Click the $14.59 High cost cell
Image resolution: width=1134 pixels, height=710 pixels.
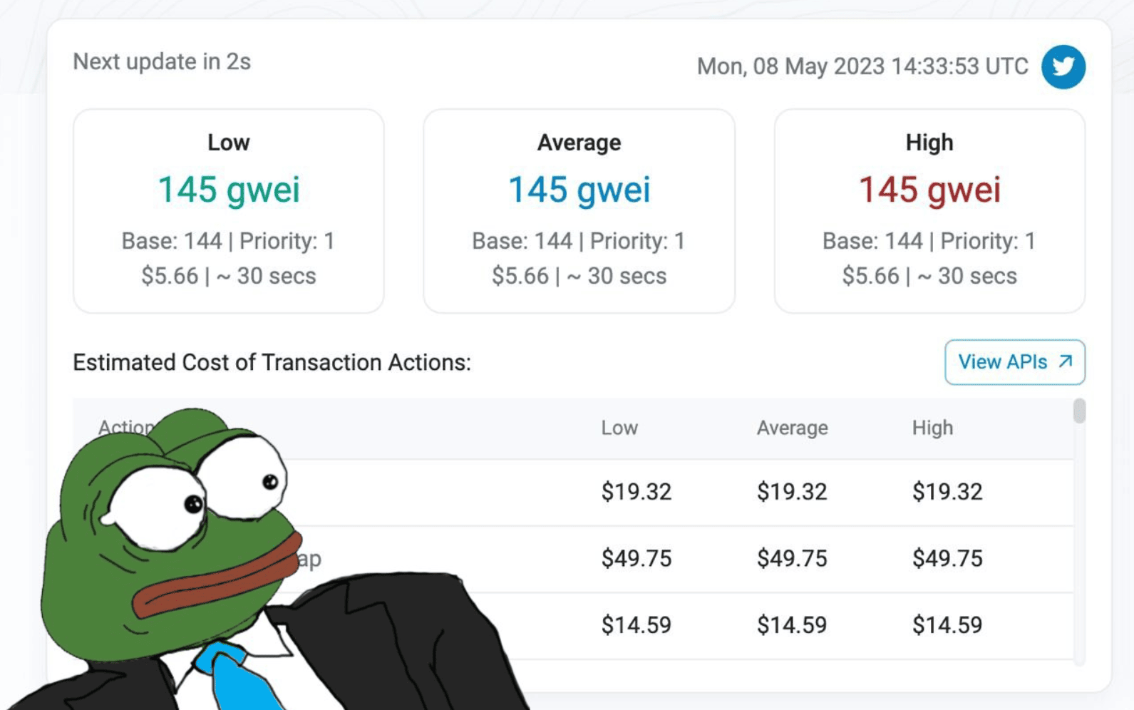pos(947,625)
